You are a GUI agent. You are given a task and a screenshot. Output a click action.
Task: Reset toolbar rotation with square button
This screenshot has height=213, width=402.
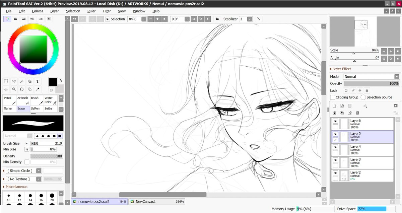(x=208, y=19)
